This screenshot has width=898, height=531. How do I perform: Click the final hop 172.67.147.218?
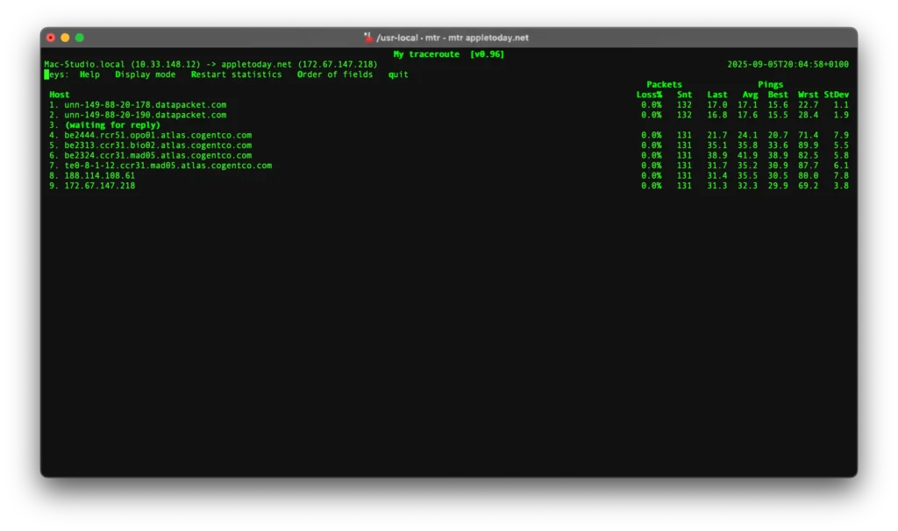point(100,186)
